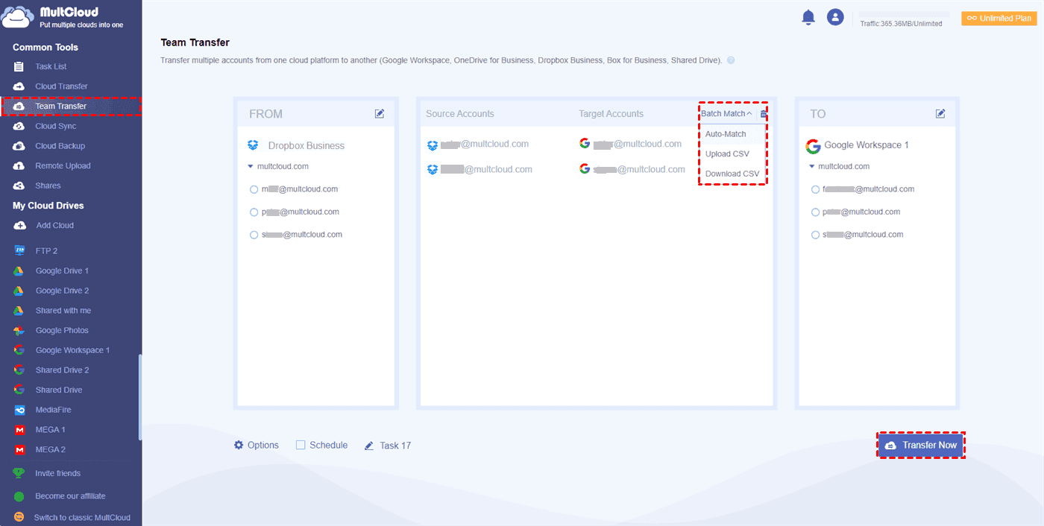Image resolution: width=1044 pixels, height=526 pixels.
Task: Rename task using Task 17 pencil icon
Action: point(369,446)
